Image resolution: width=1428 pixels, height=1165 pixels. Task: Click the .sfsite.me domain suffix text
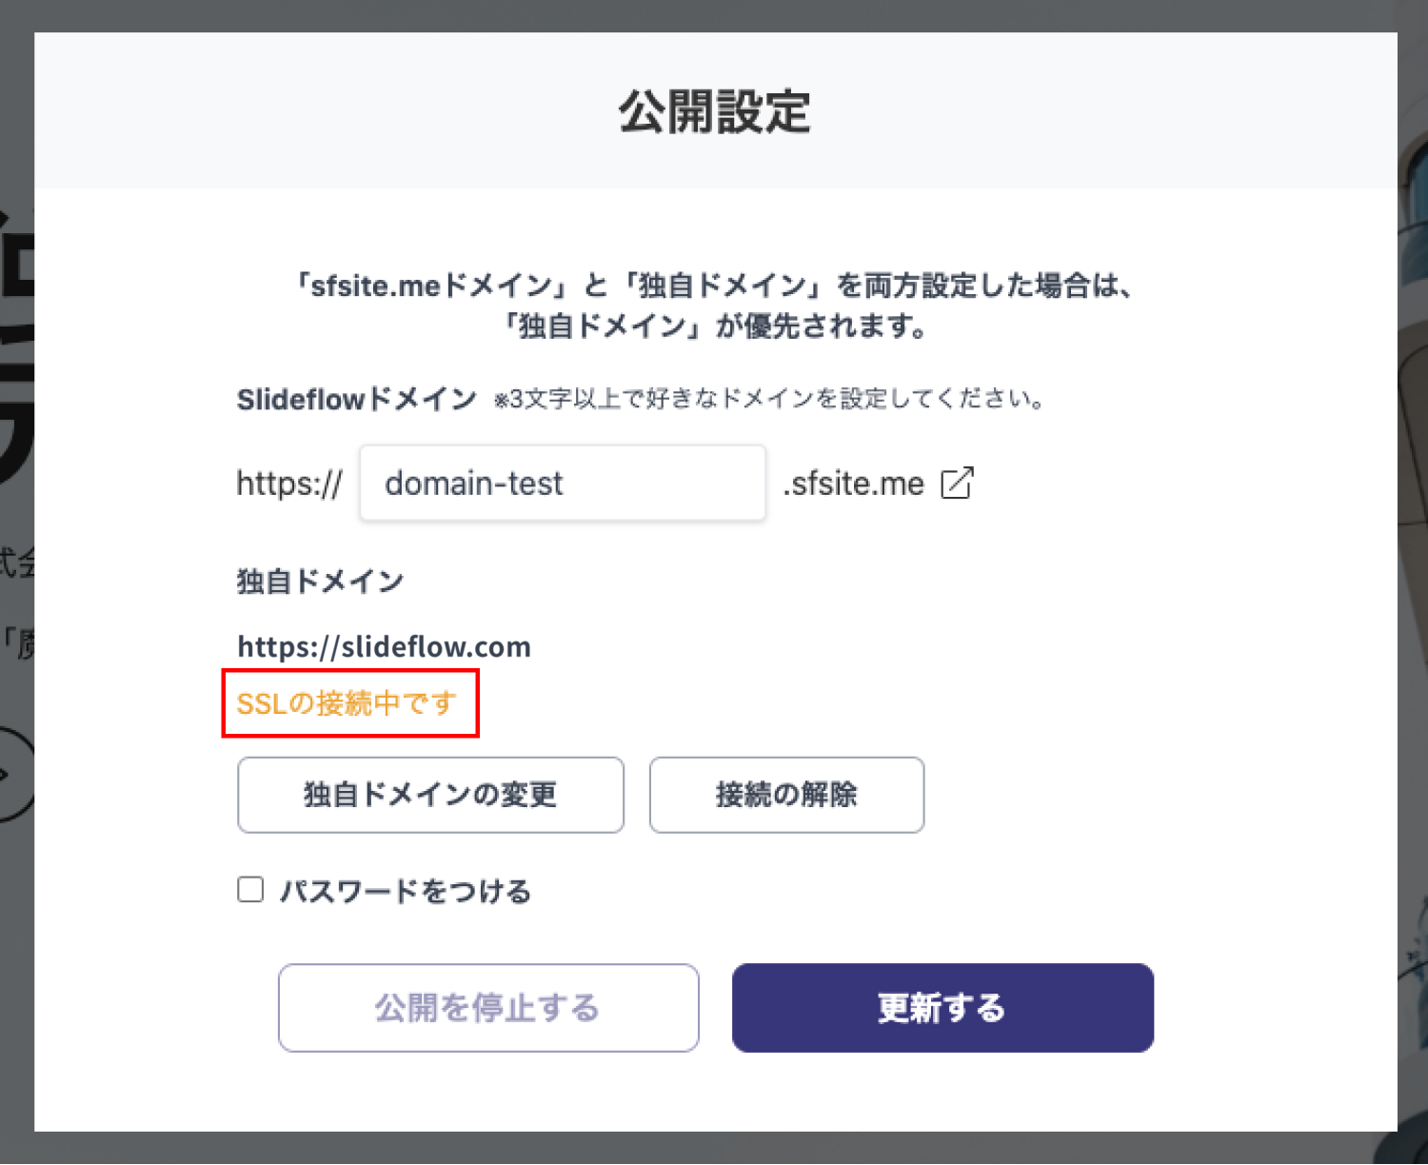853,484
